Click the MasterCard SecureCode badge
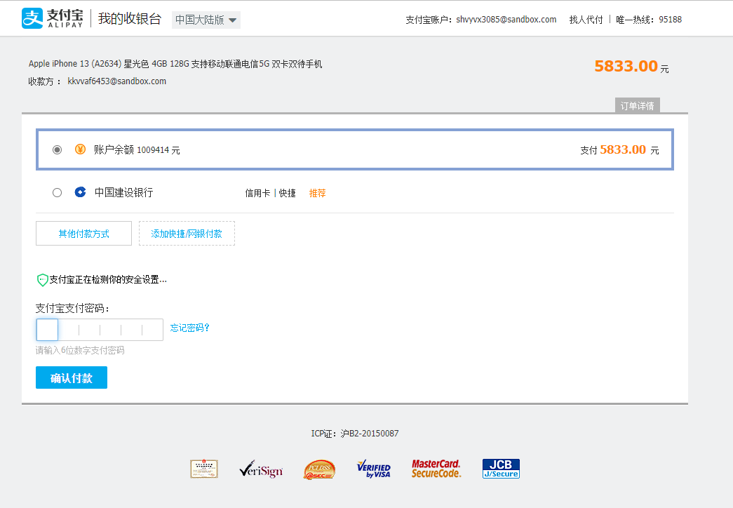 click(x=436, y=469)
